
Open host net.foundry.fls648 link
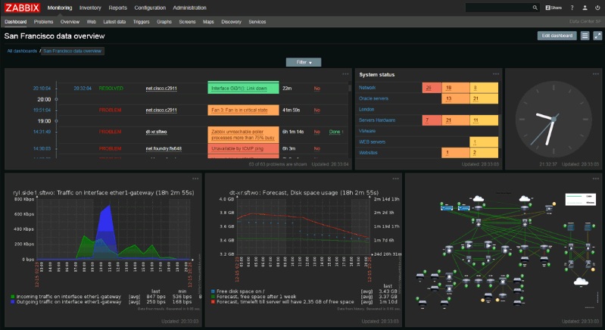point(164,148)
